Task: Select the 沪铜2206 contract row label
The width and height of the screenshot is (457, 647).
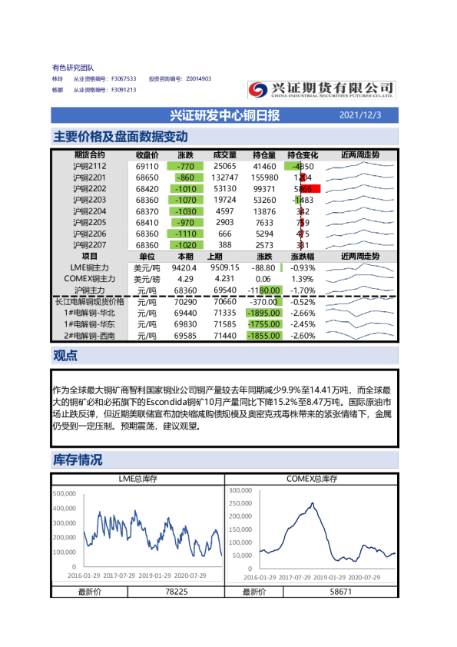Action: pyautogui.click(x=90, y=234)
